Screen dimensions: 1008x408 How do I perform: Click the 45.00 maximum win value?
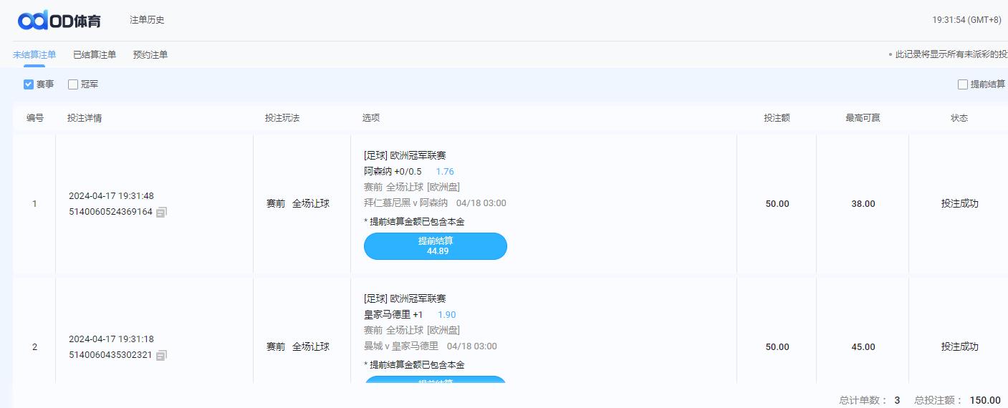click(863, 347)
